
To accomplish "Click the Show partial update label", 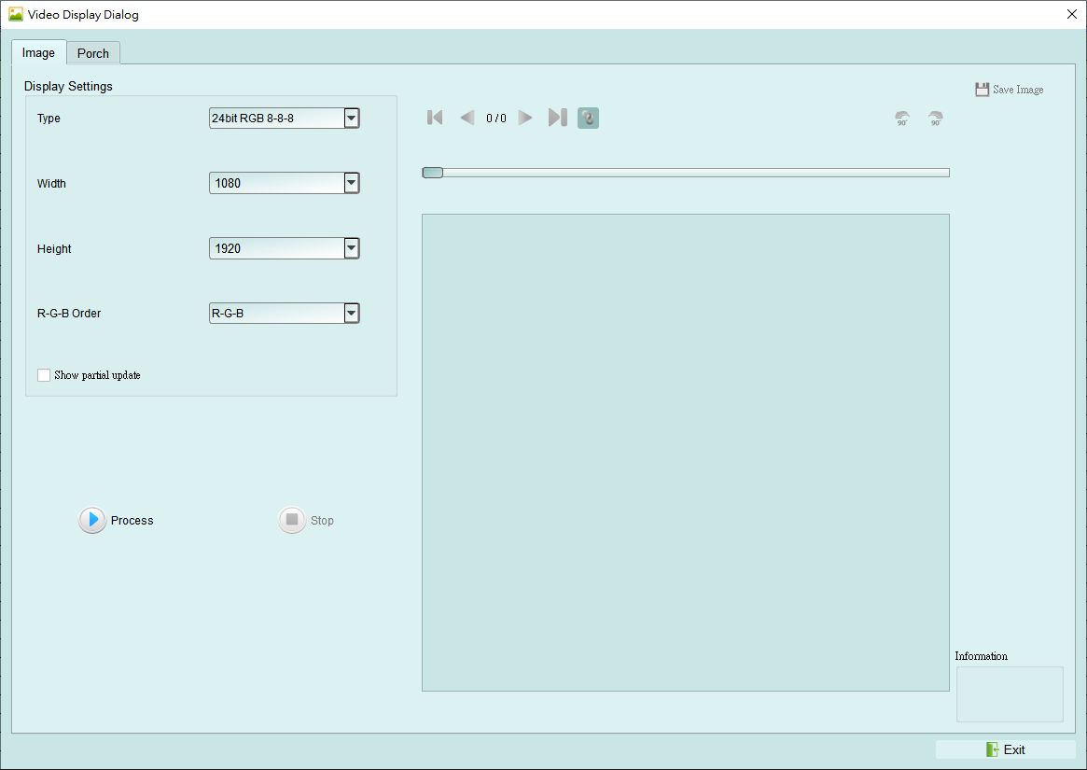I will coord(97,375).
